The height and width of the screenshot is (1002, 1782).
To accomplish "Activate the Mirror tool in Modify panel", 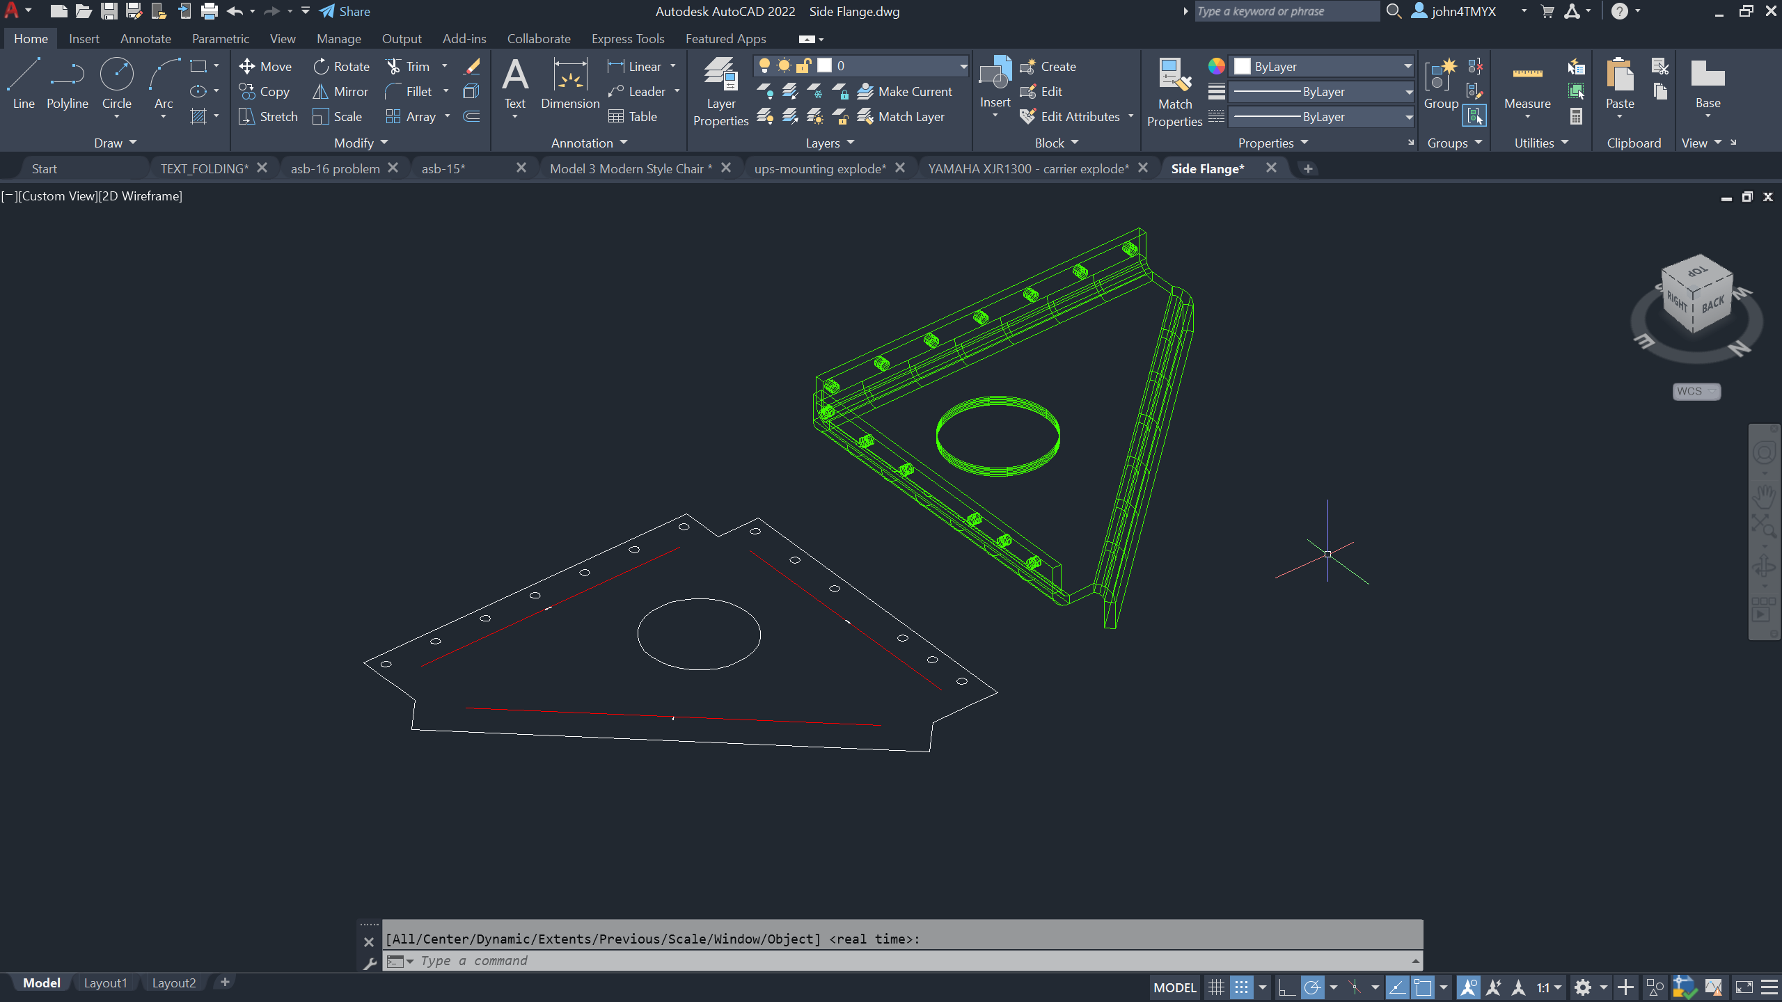I will [341, 91].
